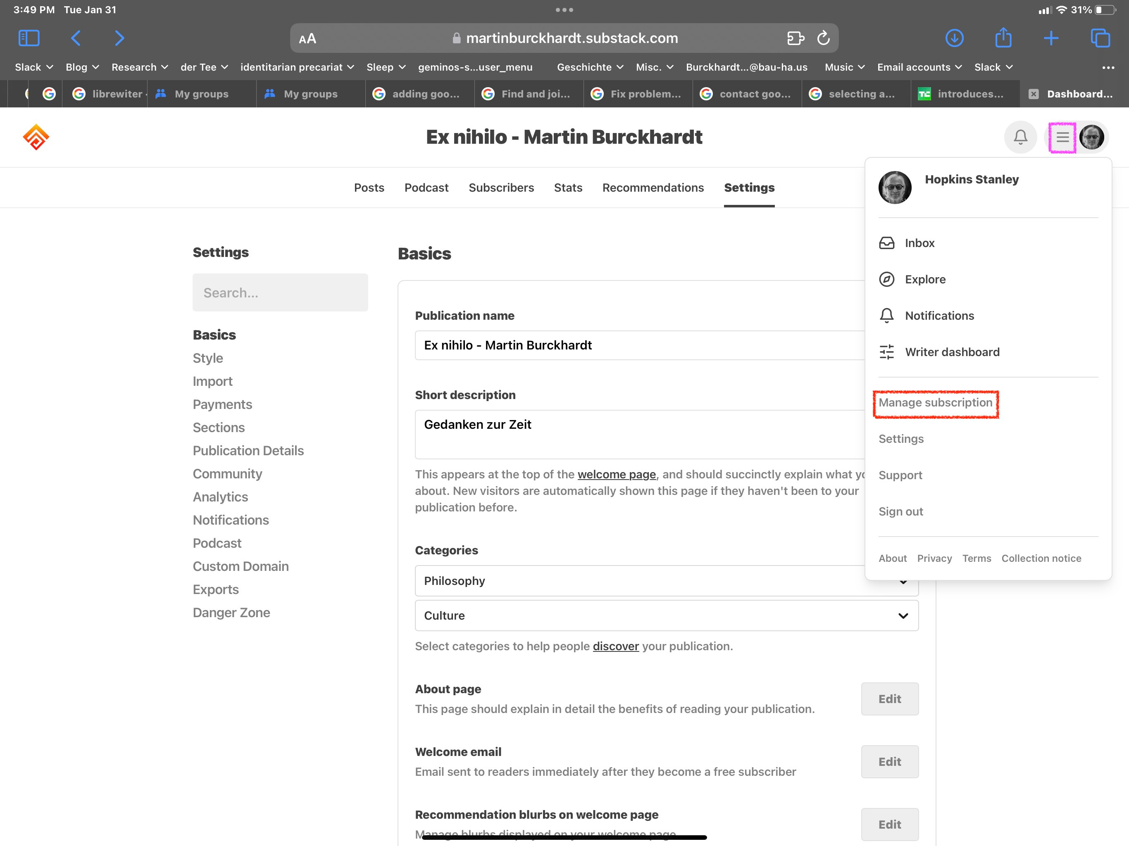Click Manage subscription in the user menu
The height and width of the screenshot is (846, 1129).
pyautogui.click(x=935, y=403)
